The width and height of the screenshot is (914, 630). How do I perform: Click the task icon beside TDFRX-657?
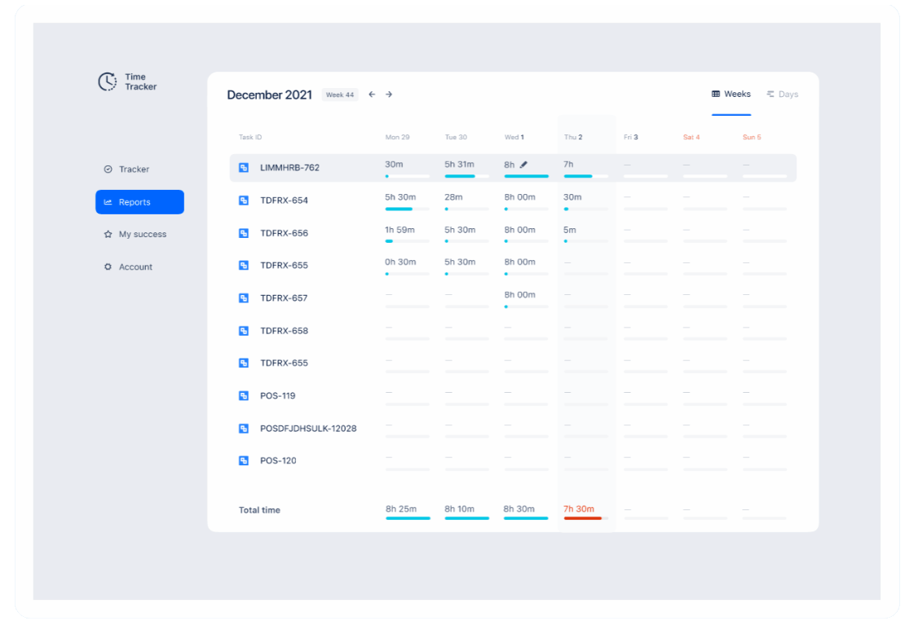244,298
